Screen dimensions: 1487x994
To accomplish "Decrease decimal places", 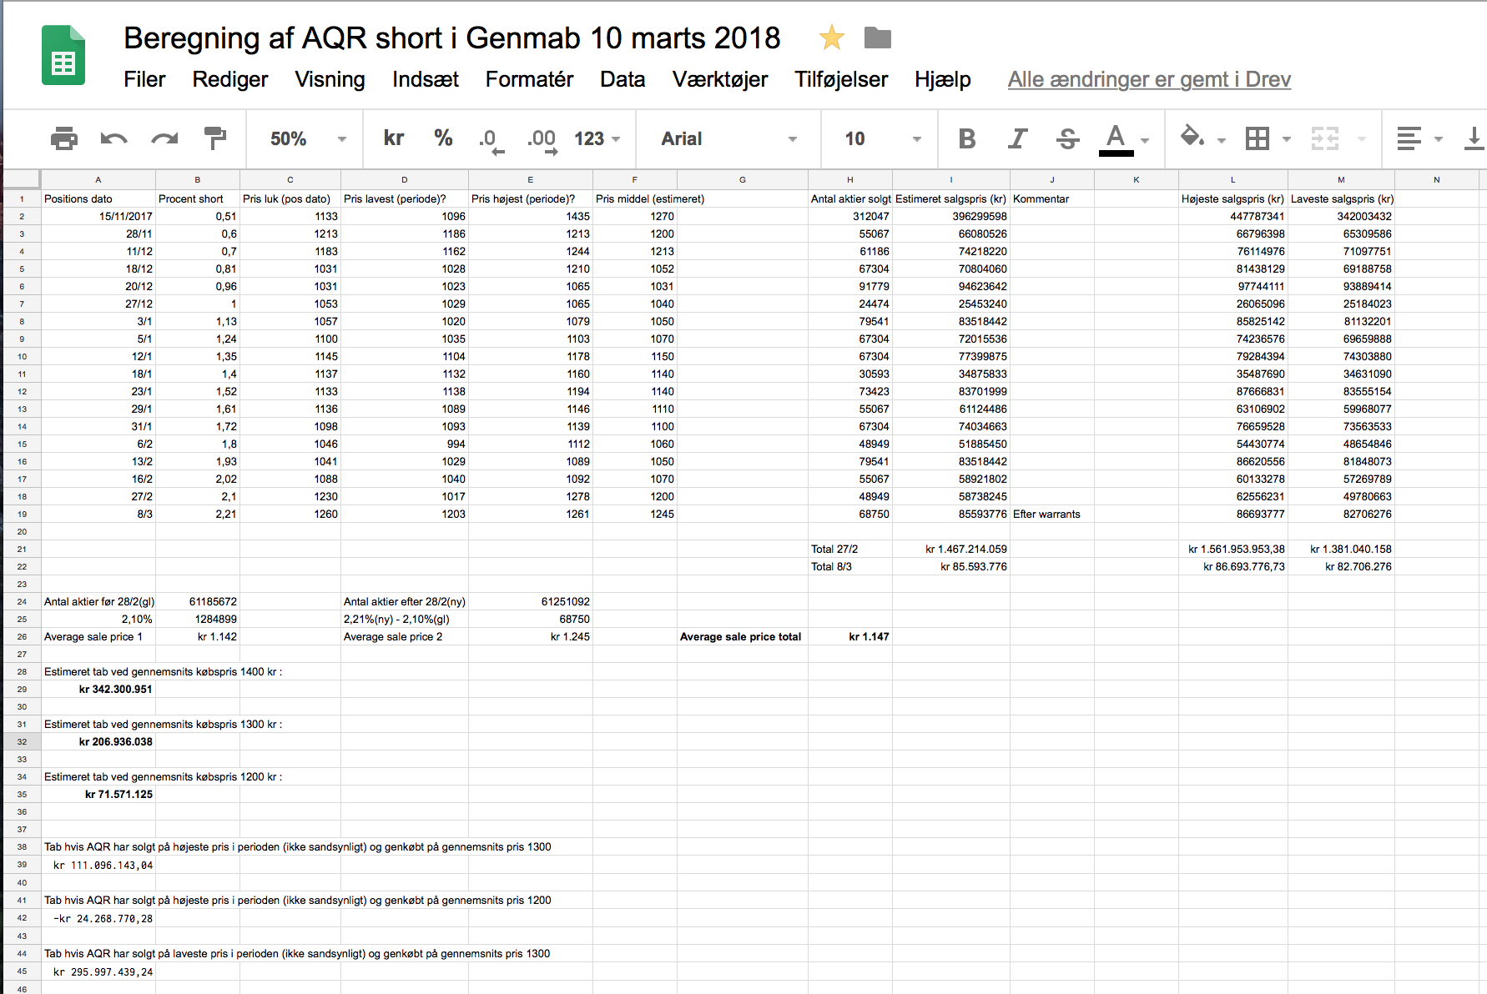I will [x=491, y=140].
